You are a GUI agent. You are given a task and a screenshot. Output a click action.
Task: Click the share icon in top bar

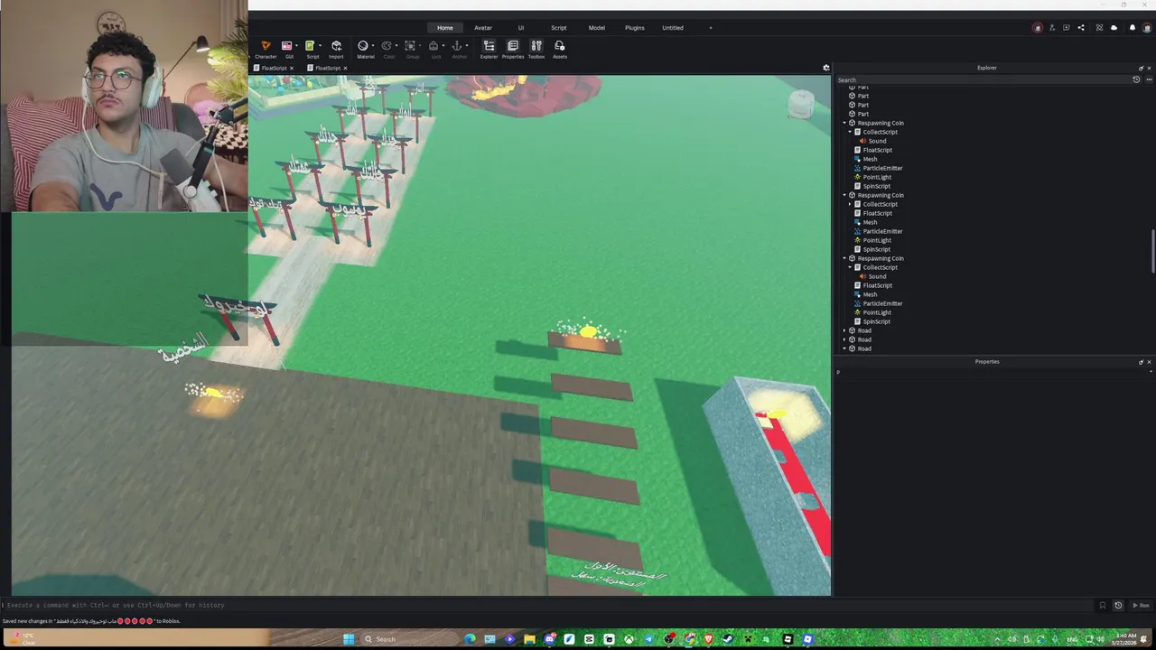coord(1081,28)
